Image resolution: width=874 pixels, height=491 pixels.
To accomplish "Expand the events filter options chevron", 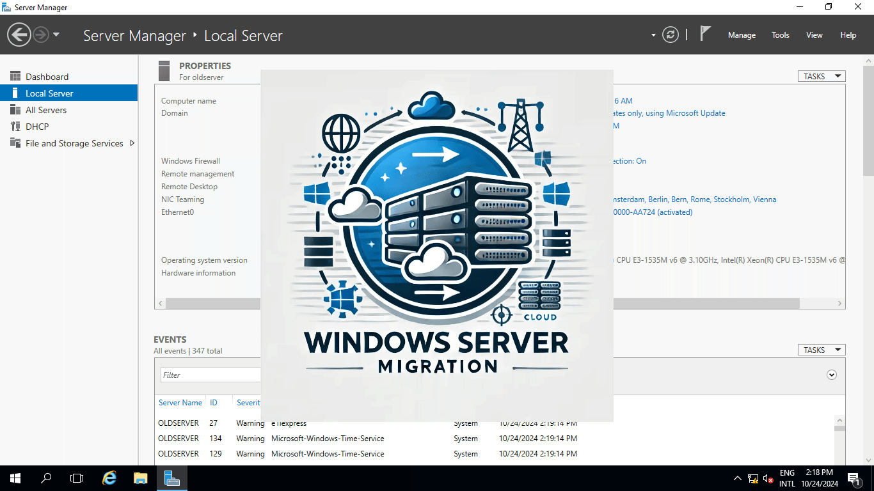I will (x=832, y=375).
